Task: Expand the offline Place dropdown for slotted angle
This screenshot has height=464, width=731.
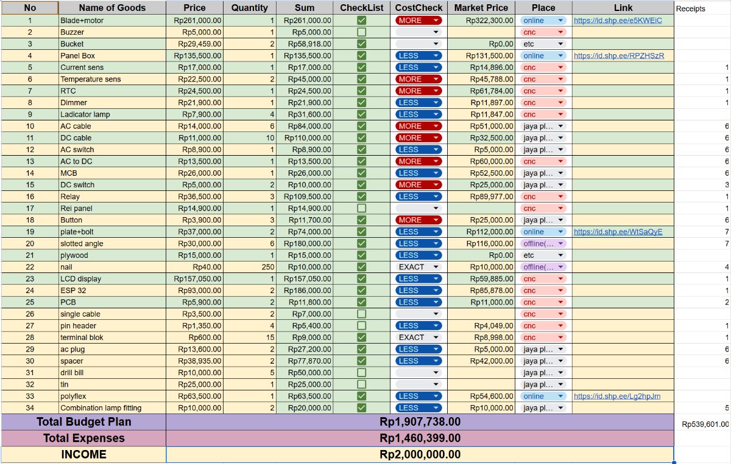Action: click(560, 244)
